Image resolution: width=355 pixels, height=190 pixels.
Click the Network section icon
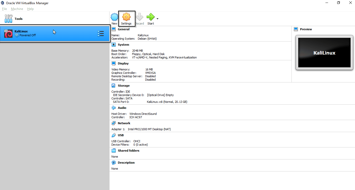pyautogui.click(x=113, y=123)
